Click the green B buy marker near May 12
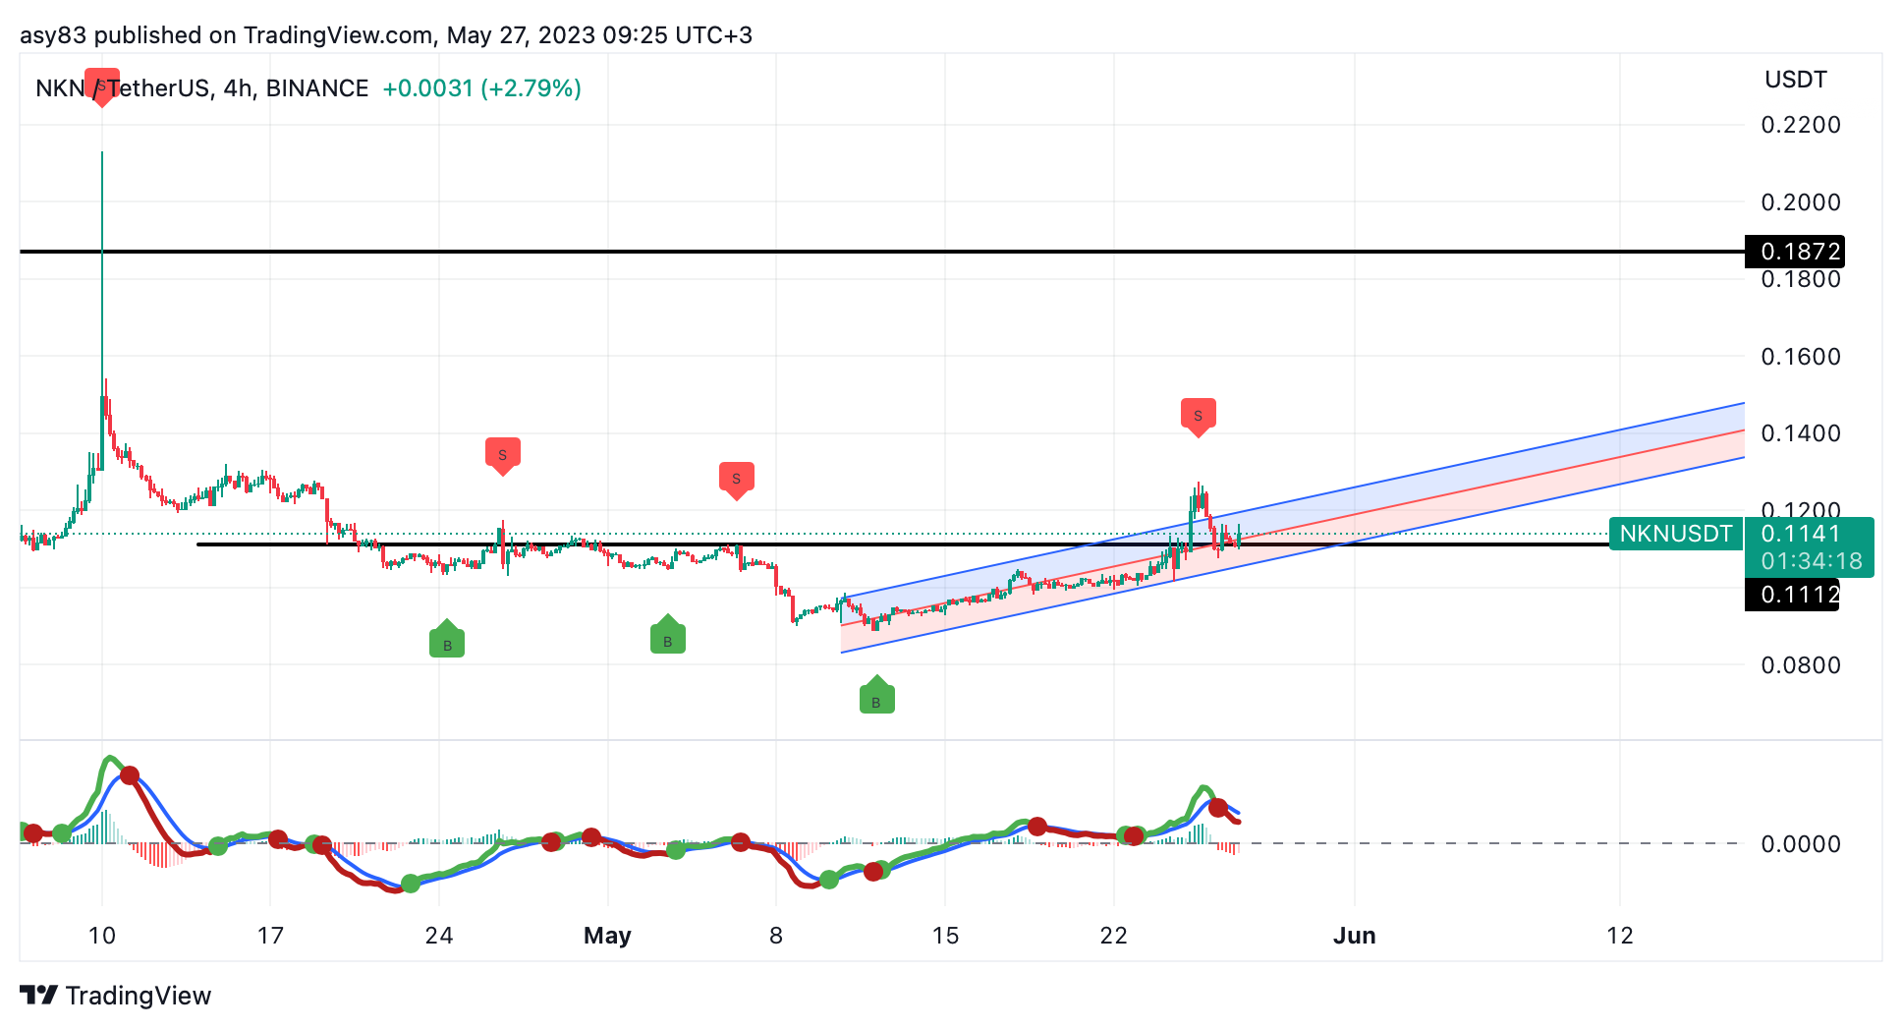 [x=876, y=696]
